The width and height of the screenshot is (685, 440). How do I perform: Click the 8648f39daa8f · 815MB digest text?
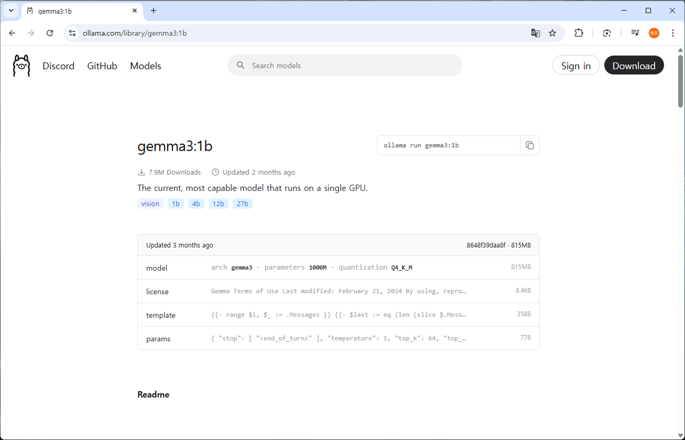point(499,245)
